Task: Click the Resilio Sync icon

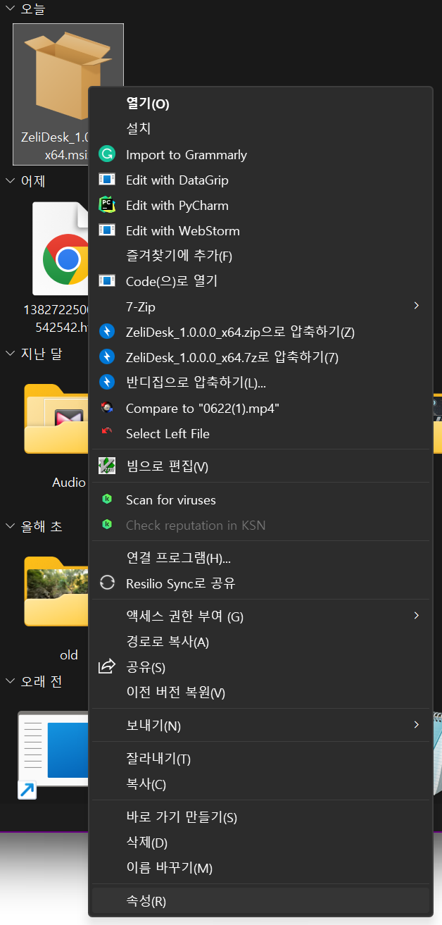Action: coord(107,583)
